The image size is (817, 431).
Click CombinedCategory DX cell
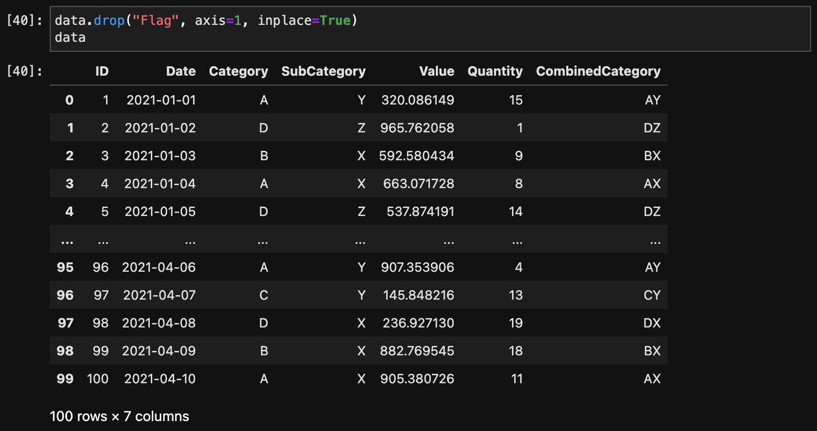point(652,323)
